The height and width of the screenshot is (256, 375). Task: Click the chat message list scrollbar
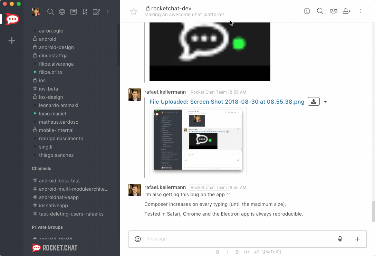click(x=373, y=211)
